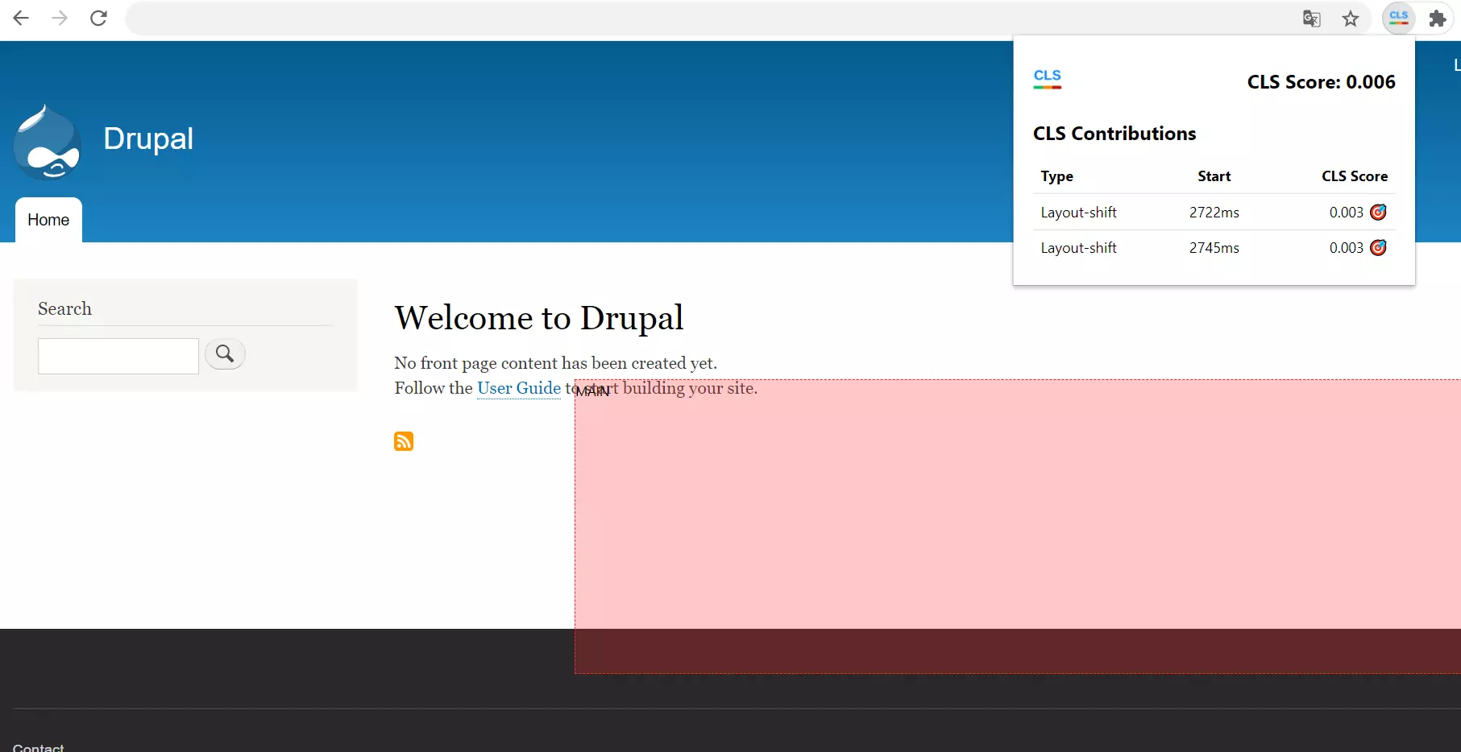The width and height of the screenshot is (1461, 752).
Task: Open the Google Translate page icon
Action: [1311, 19]
